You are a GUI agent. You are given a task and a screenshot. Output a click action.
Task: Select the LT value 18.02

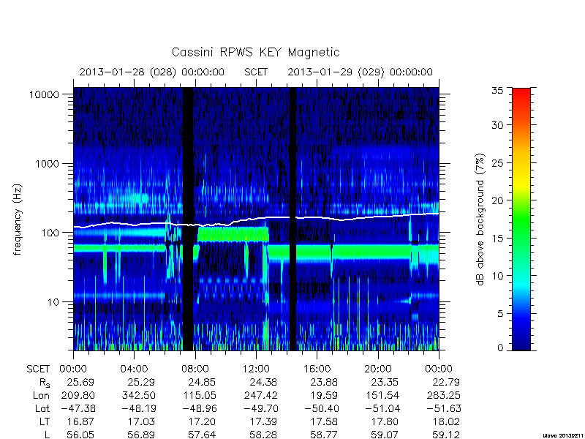pos(445,422)
